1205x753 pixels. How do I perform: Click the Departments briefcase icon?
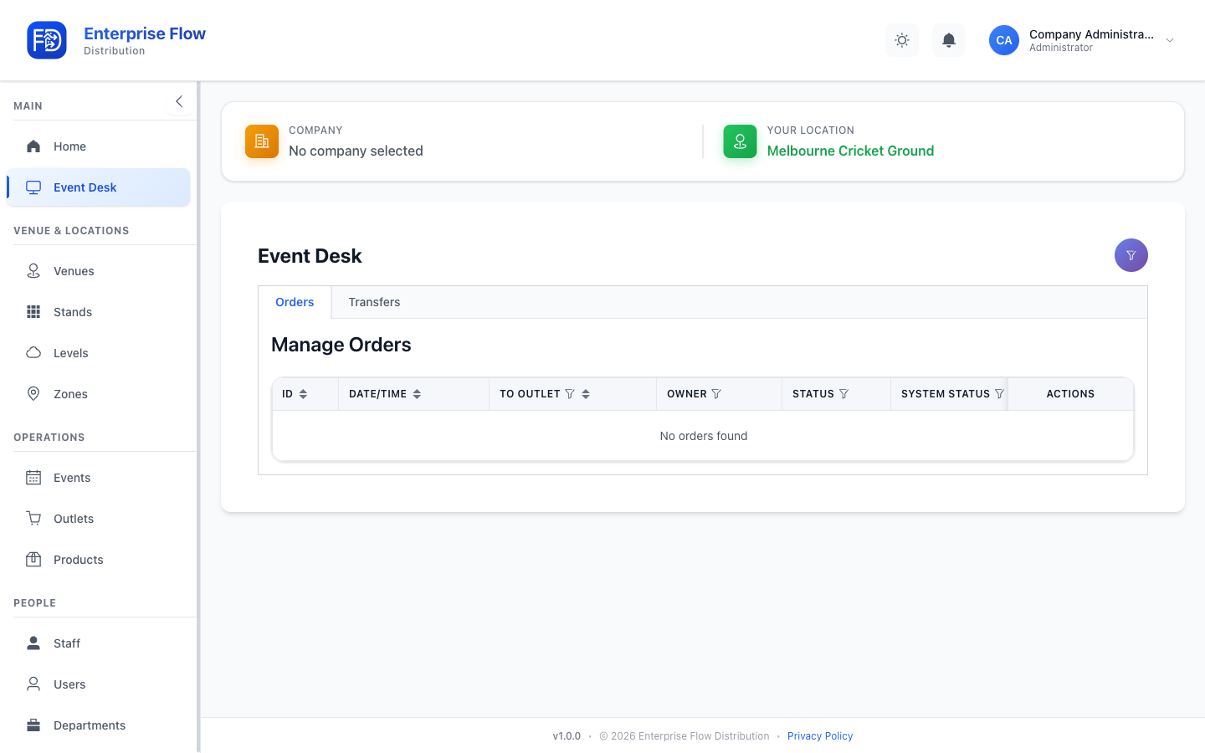pos(33,725)
